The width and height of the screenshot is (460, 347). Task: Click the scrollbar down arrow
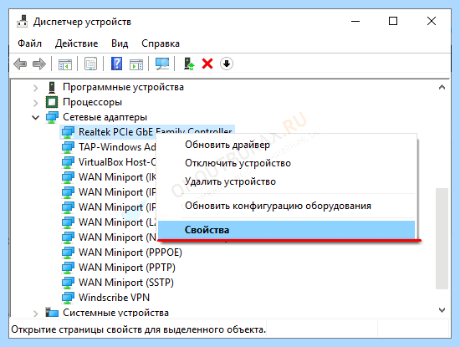pos(442,310)
